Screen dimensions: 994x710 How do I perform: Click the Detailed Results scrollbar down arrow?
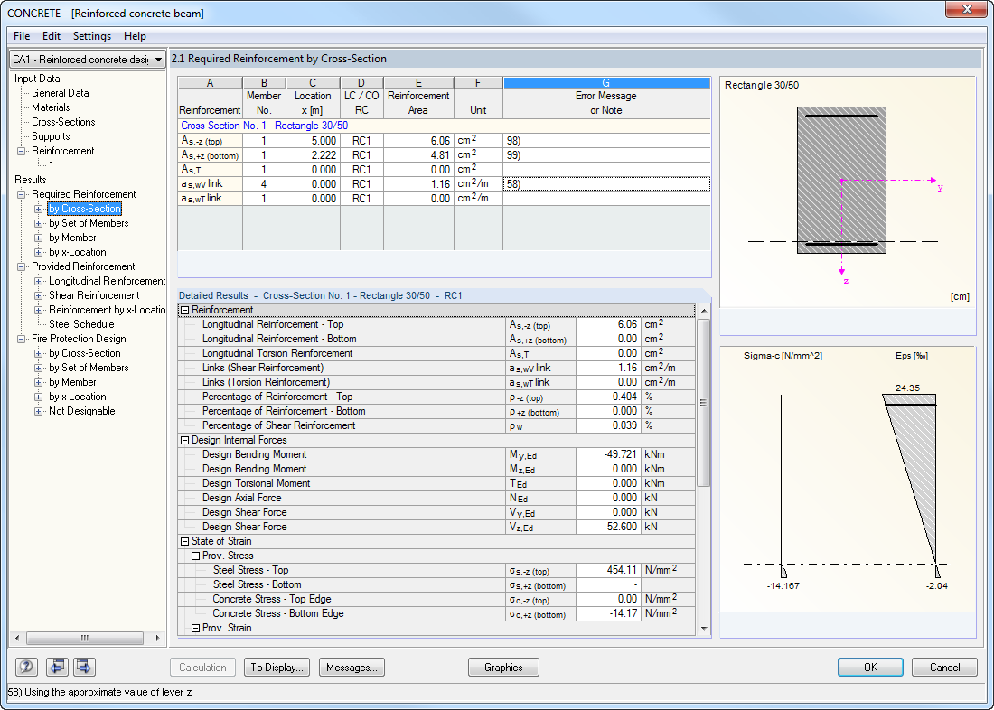point(704,628)
